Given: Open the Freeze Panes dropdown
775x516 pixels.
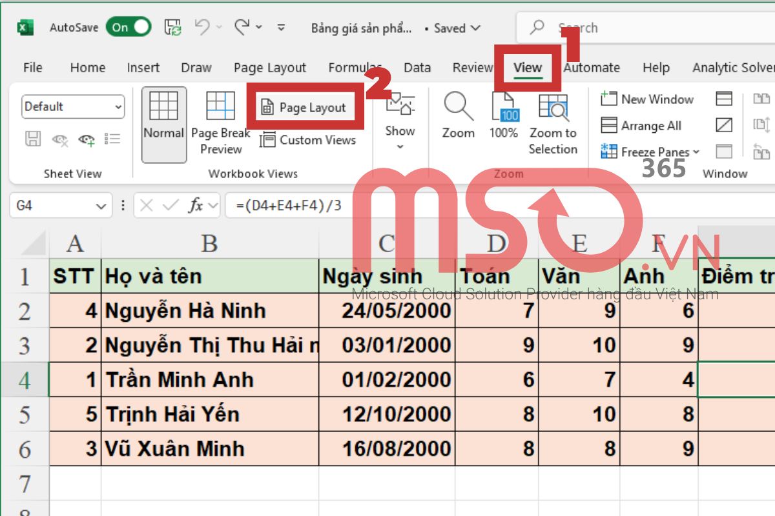Looking at the screenshot, I should [650, 152].
